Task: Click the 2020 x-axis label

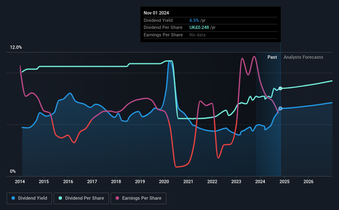Action: click(x=164, y=181)
